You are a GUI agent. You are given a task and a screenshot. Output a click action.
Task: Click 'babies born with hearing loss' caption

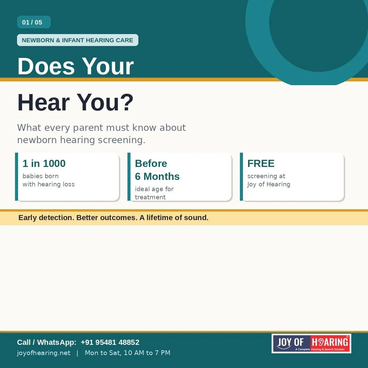[49, 180]
